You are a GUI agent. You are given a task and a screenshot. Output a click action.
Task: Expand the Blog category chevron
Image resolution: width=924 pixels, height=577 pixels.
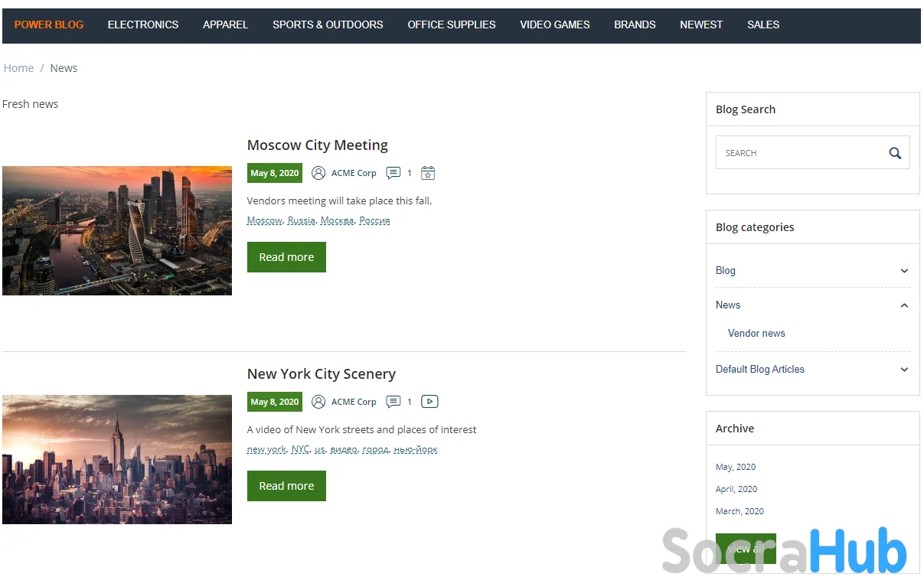tap(904, 271)
